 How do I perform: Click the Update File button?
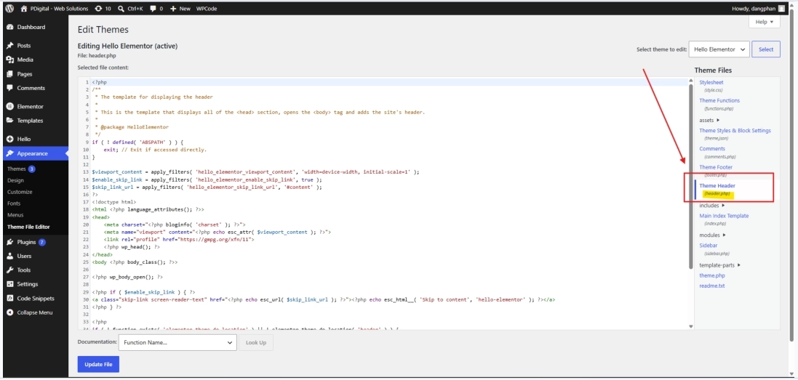point(98,364)
